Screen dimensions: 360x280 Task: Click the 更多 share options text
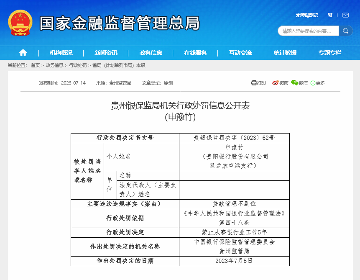[320, 83]
